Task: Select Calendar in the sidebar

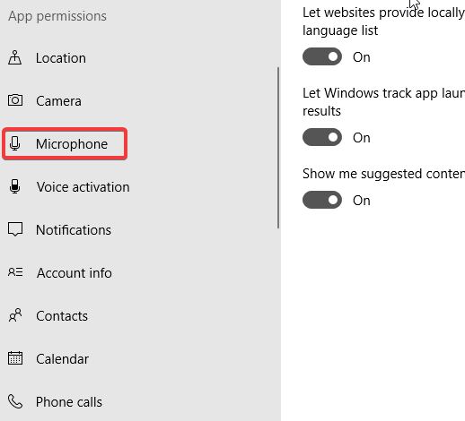Action: 62,359
